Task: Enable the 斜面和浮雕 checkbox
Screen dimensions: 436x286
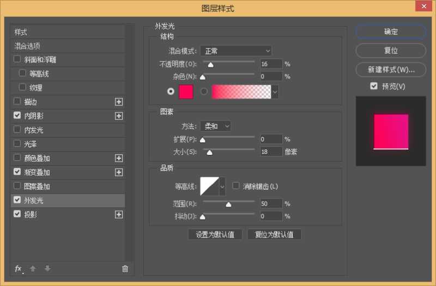Action: coord(17,59)
